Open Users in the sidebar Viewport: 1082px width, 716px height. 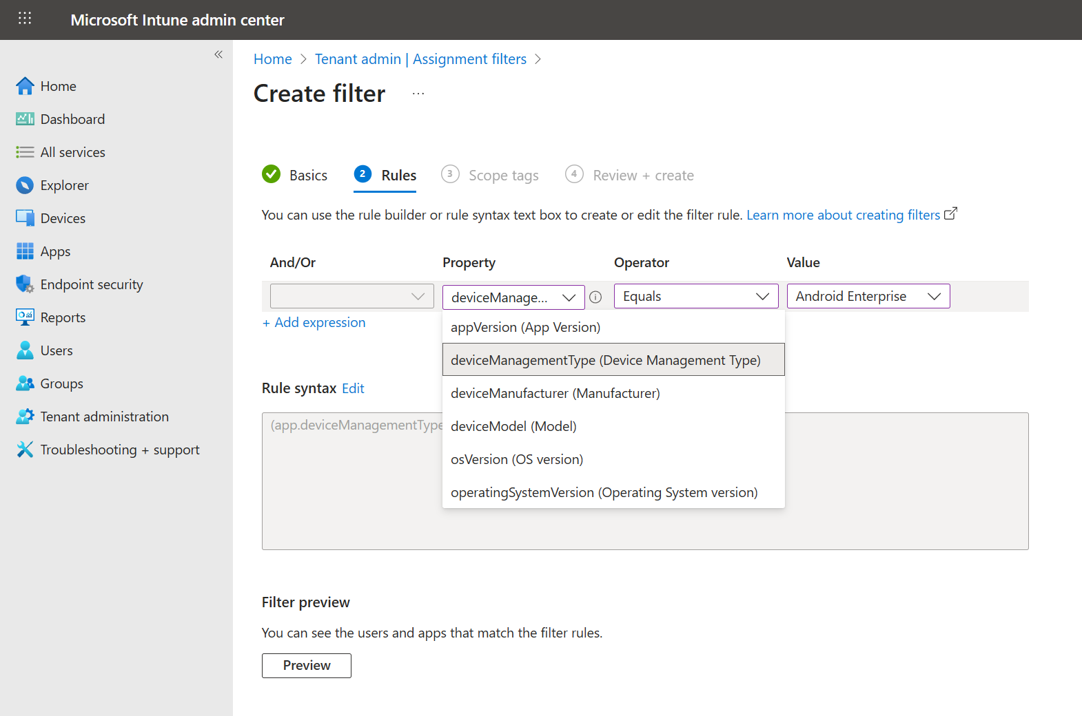[x=57, y=350]
